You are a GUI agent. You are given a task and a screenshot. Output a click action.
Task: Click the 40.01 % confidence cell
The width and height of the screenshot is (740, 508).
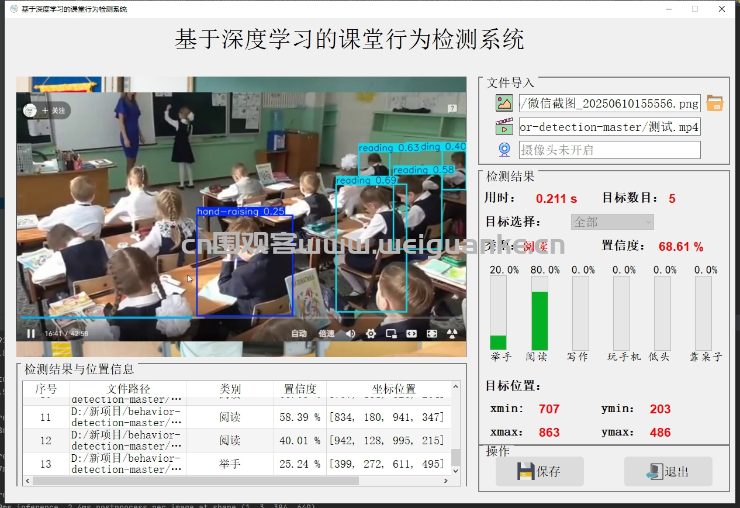(x=300, y=441)
